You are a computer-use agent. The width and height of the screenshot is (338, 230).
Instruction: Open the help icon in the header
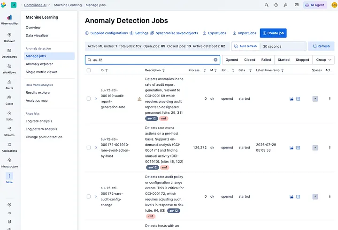pyautogui.click(x=276, y=5)
